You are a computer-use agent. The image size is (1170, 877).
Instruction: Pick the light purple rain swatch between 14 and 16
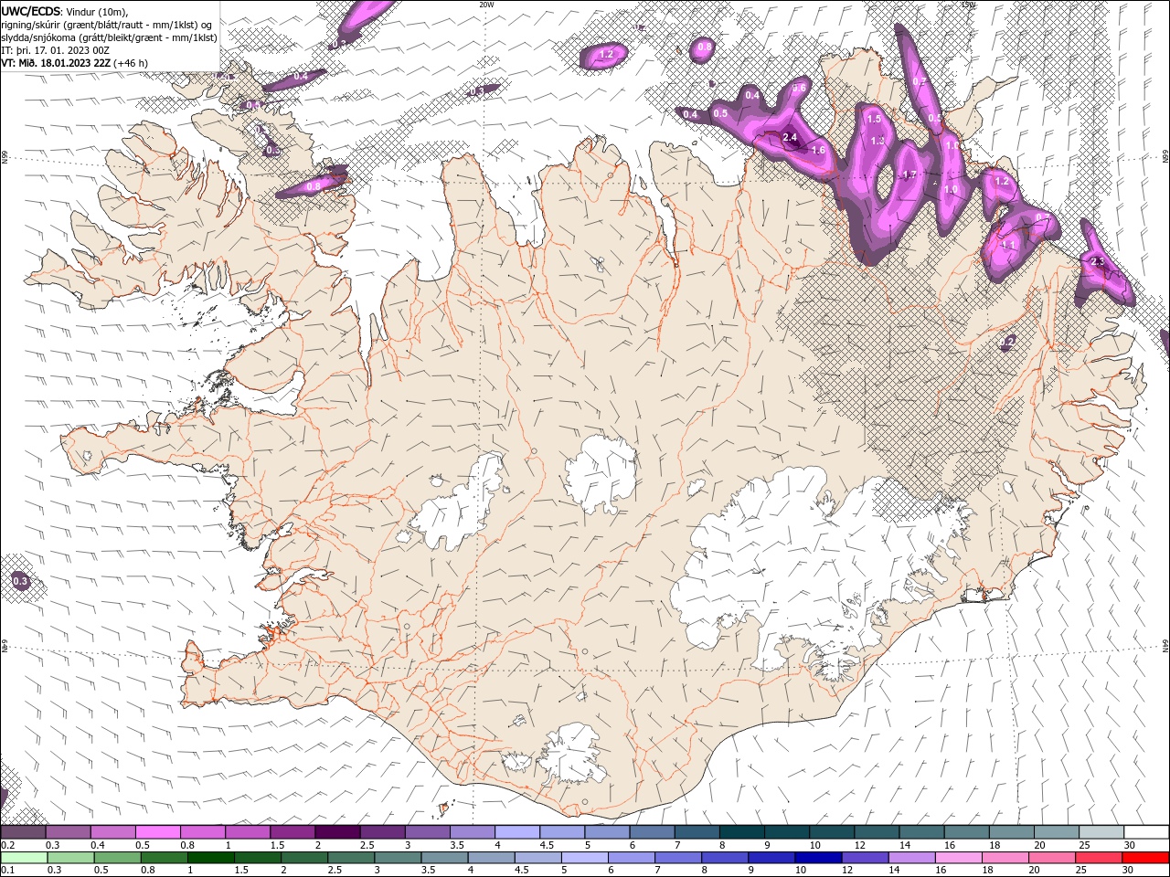click(x=911, y=858)
